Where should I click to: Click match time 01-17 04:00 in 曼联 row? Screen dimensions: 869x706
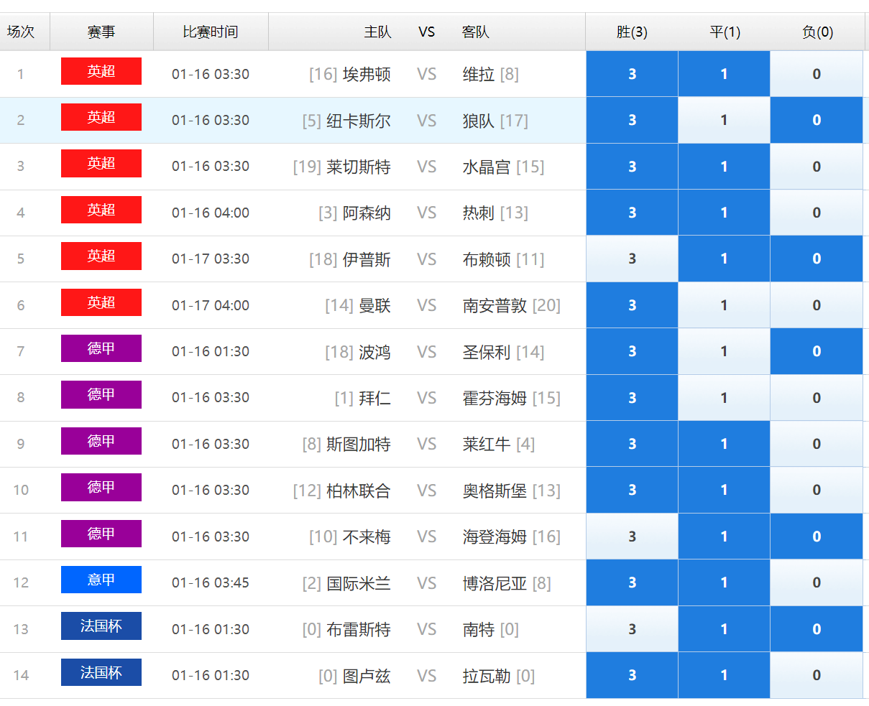[x=211, y=305]
